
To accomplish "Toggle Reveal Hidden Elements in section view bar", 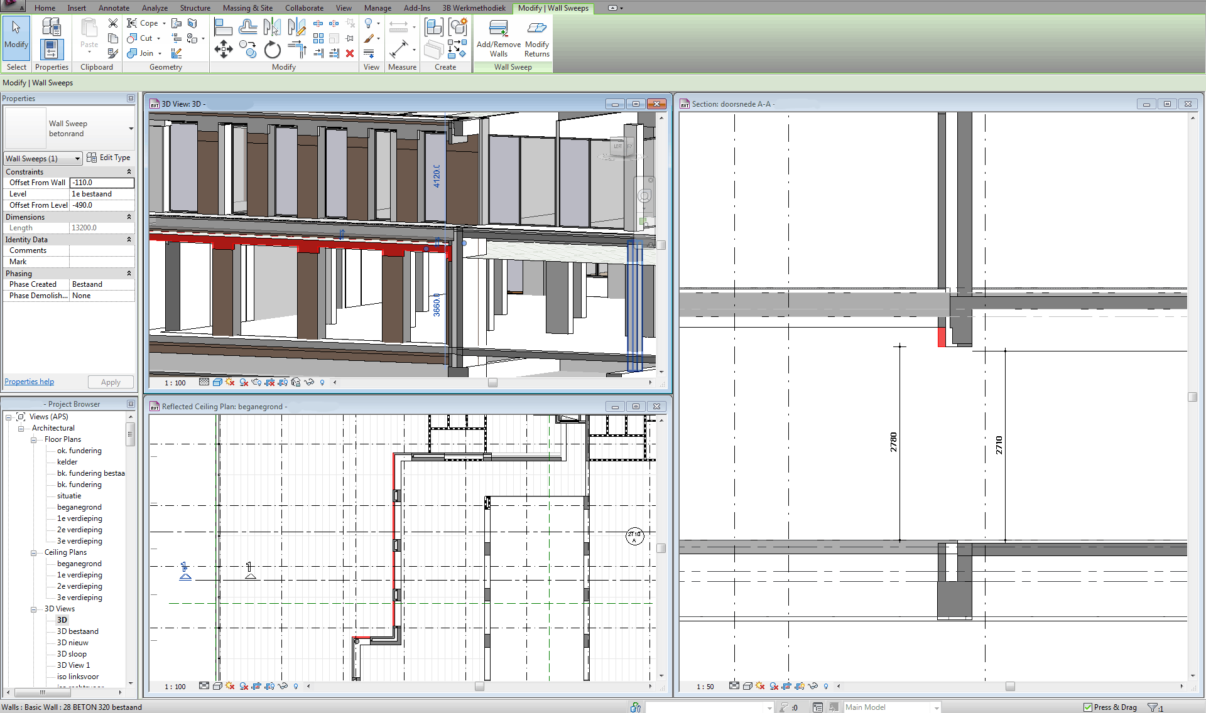I will (x=826, y=686).
